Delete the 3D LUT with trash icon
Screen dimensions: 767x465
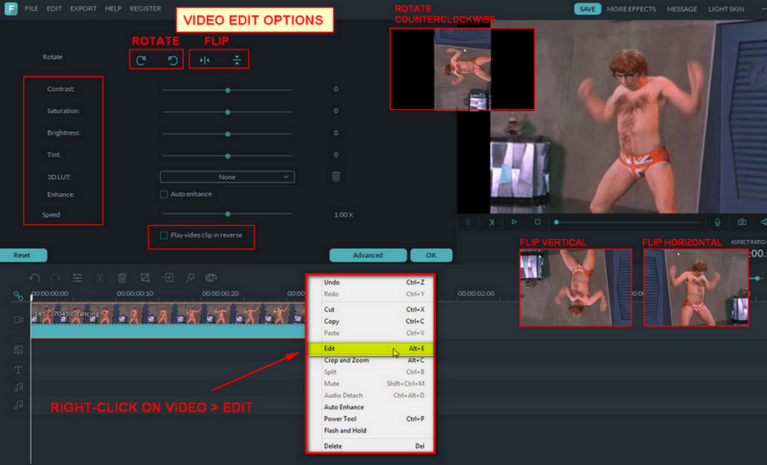336,176
